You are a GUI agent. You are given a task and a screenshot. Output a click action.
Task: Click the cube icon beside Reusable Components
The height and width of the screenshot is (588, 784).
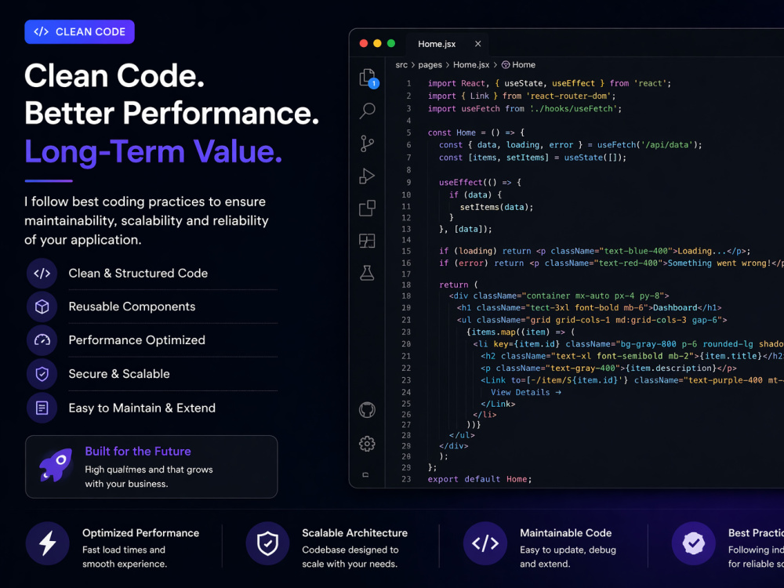[x=42, y=307]
